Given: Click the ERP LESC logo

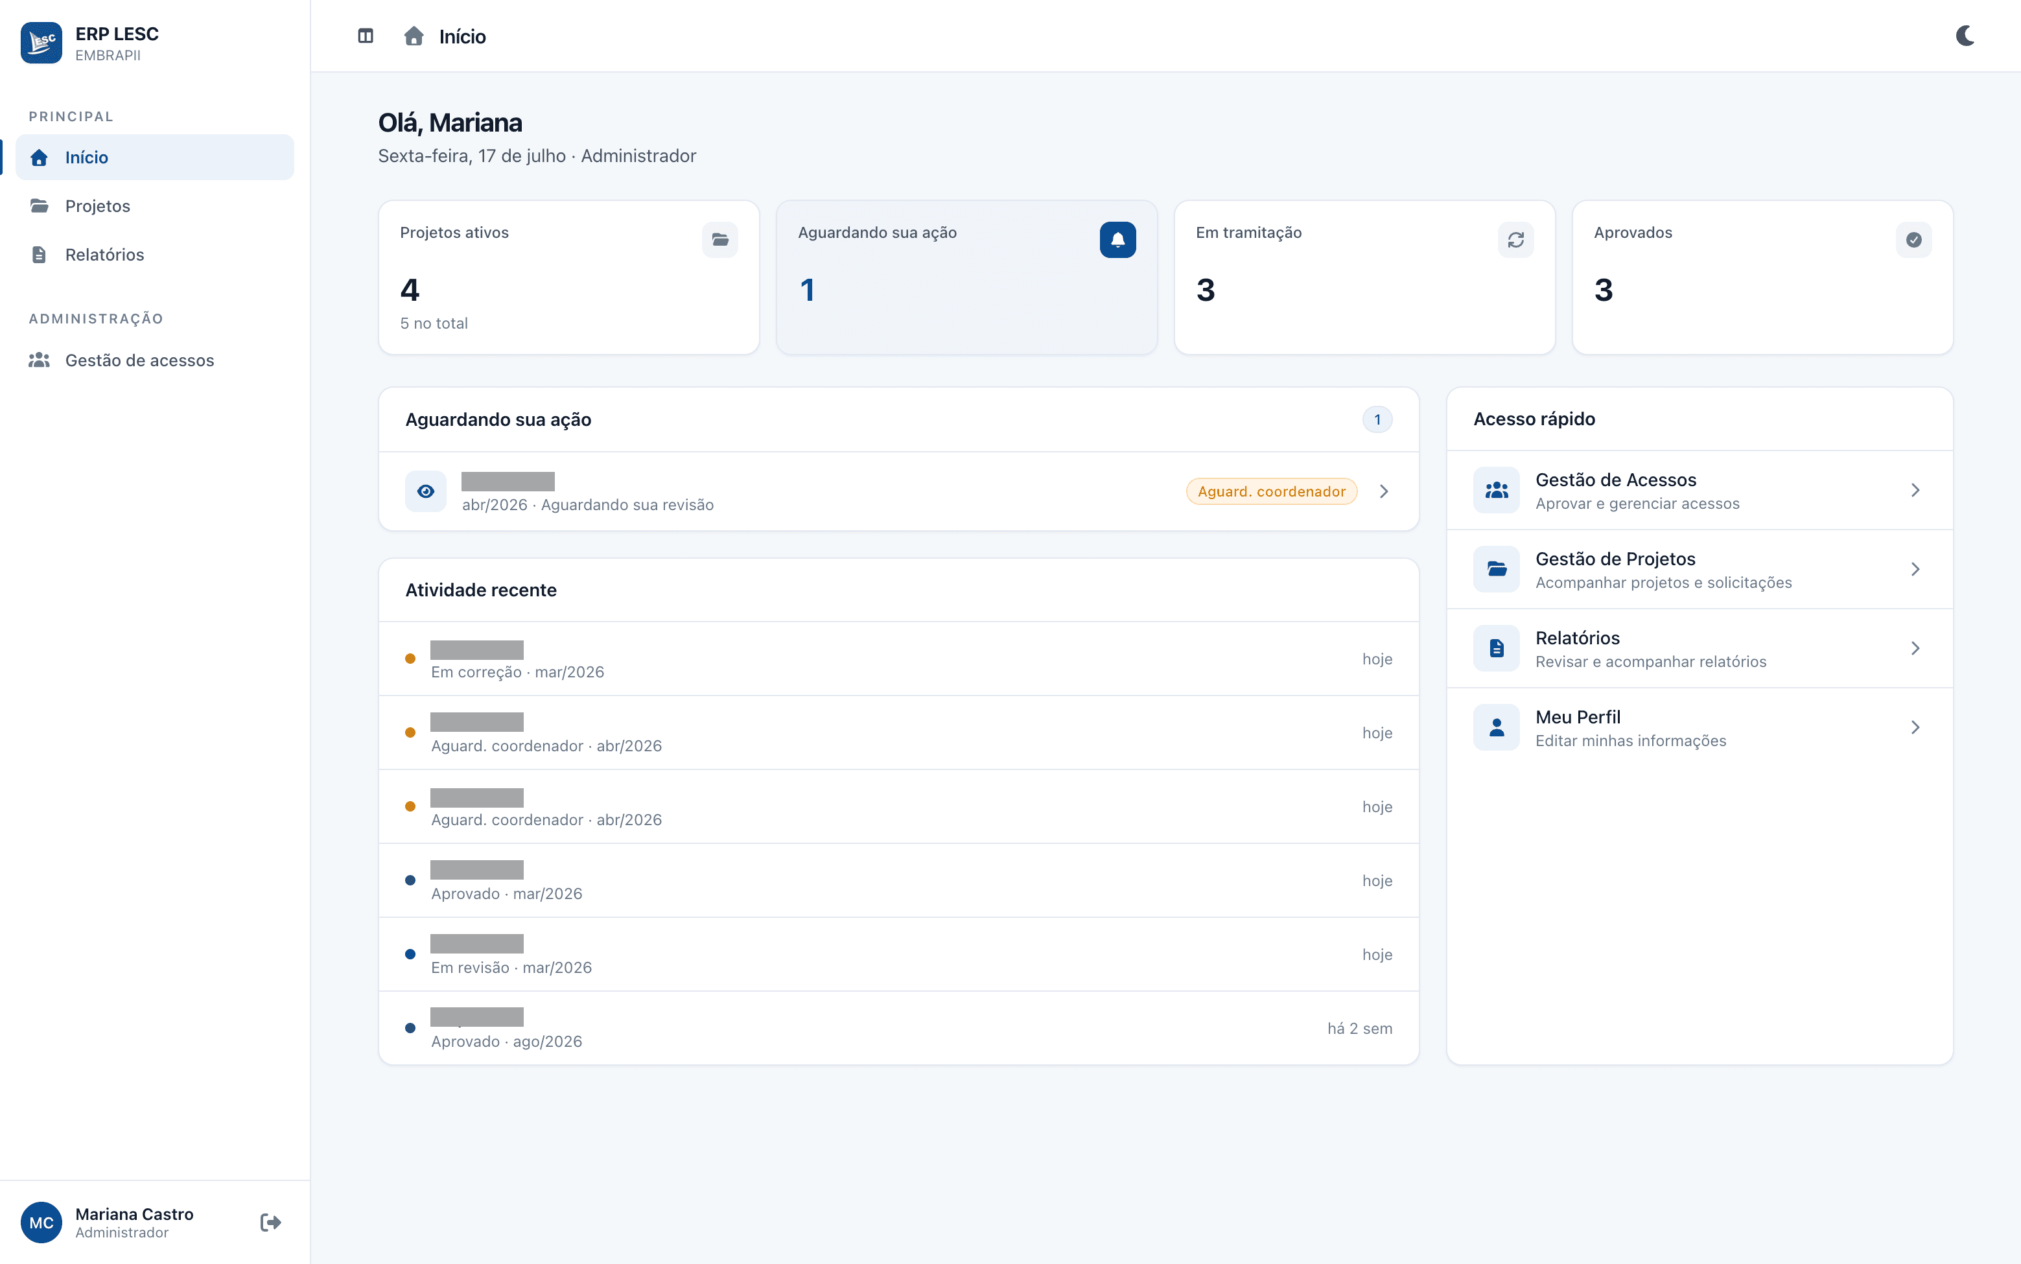Looking at the screenshot, I should coord(41,43).
